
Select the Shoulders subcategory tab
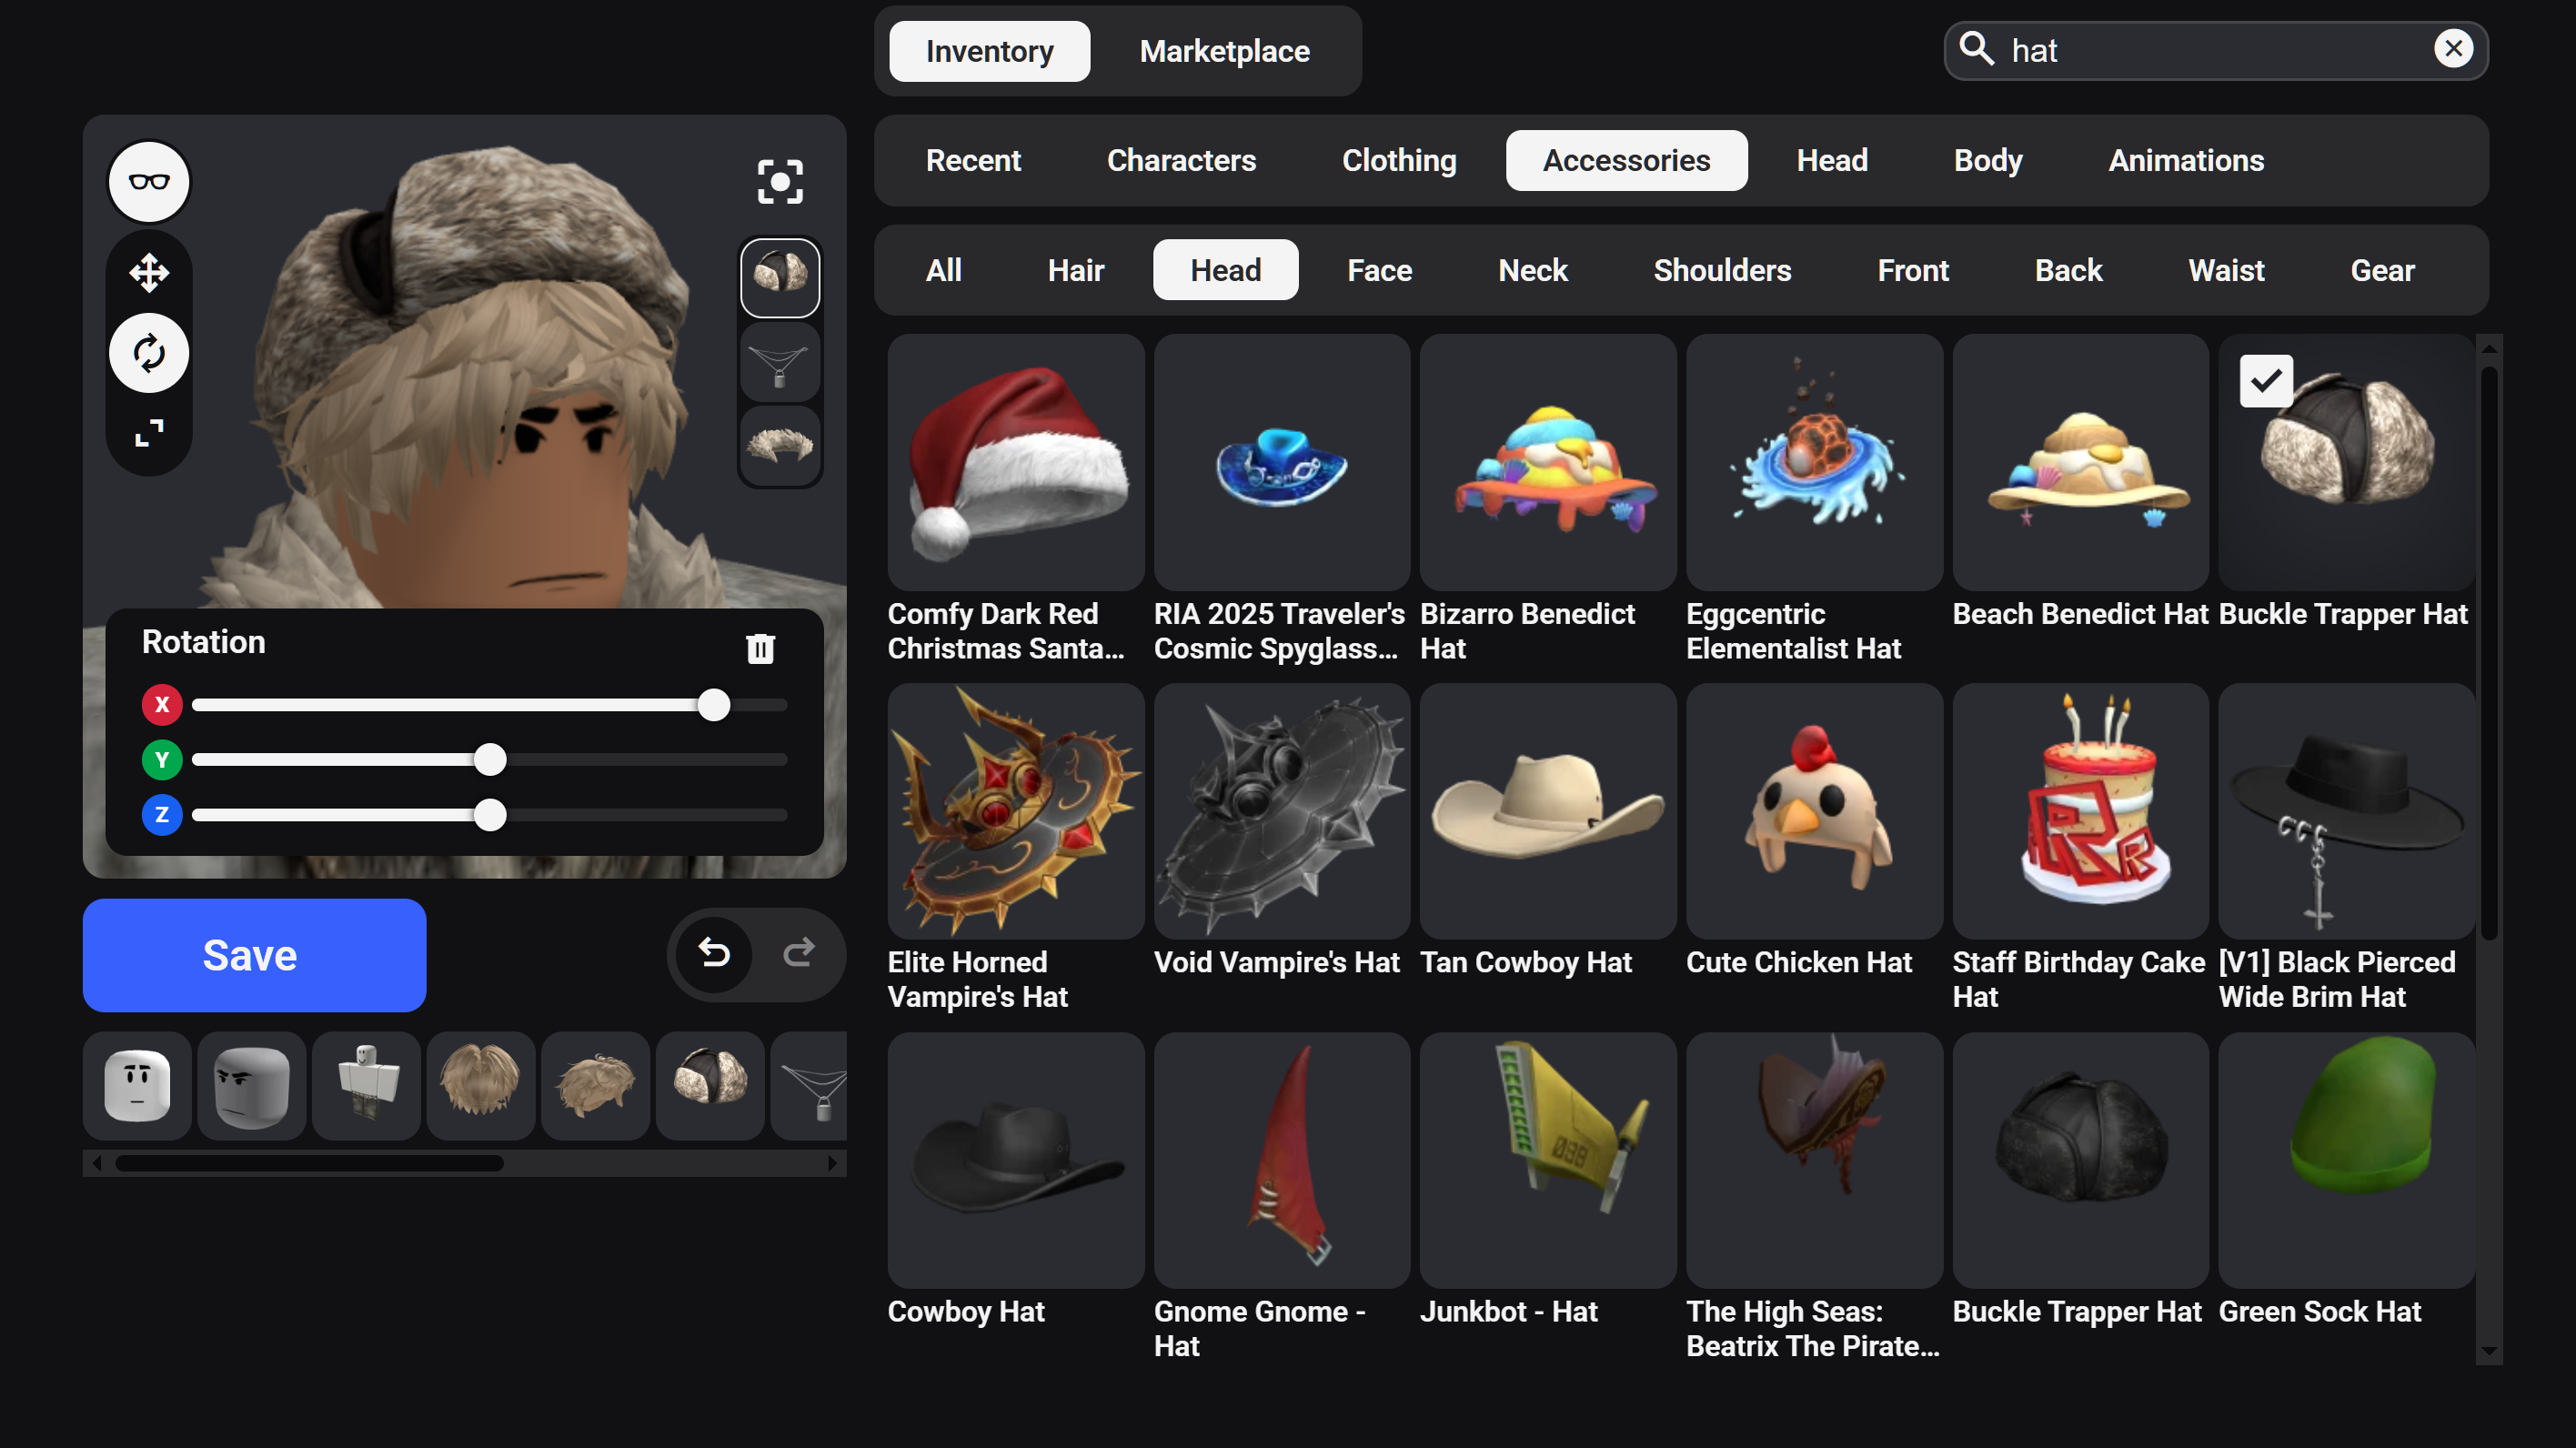pos(1721,270)
